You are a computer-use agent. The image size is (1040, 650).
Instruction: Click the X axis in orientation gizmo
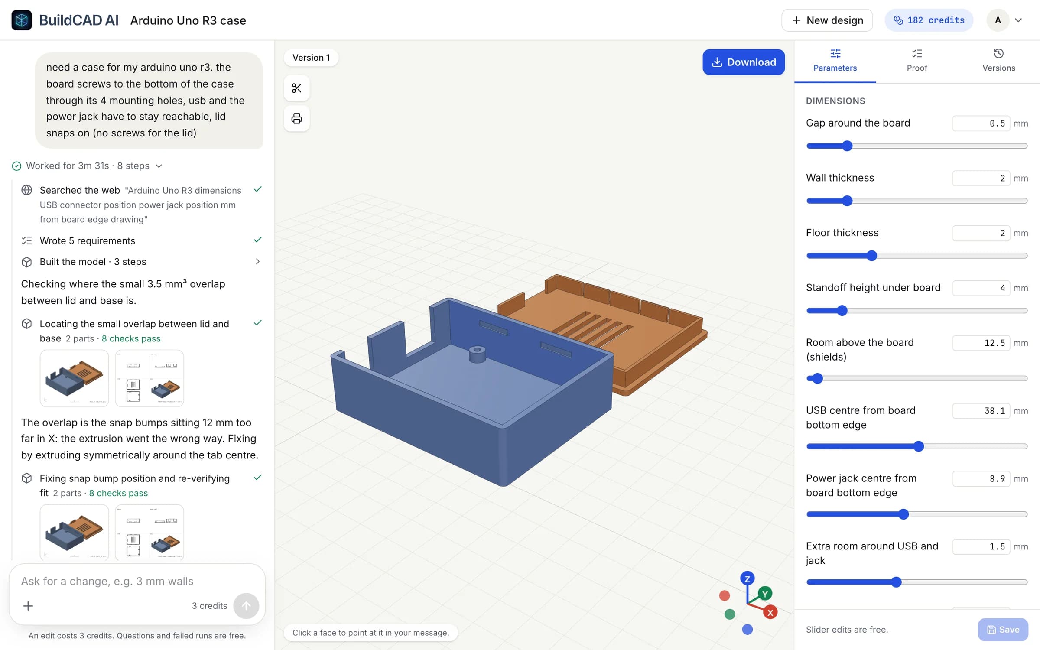[770, 613]
